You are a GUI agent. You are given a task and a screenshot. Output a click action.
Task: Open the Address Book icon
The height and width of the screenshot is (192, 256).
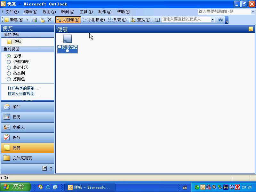(157, 20)
